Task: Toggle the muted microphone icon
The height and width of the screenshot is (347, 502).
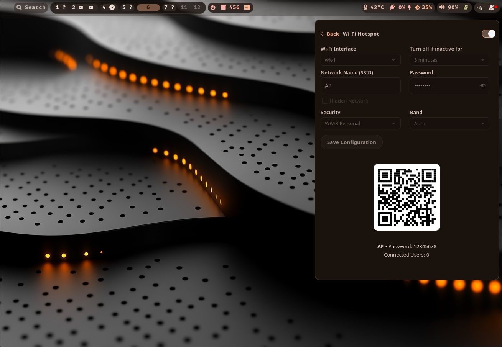Action: [466, 7]
